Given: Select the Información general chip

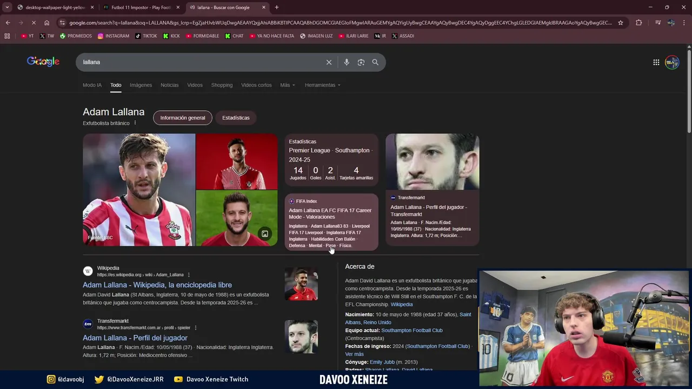Looking at the screenshot, I should [x=183, y=118].
